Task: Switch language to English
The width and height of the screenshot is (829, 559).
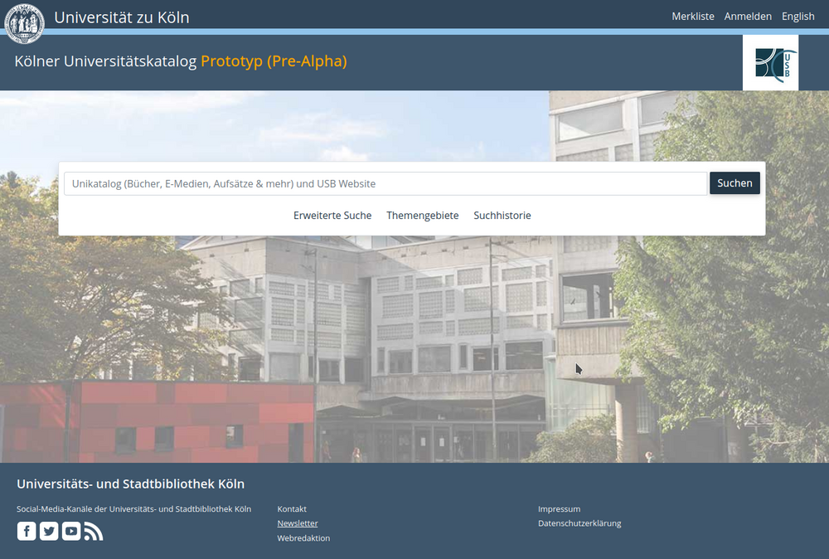Action: pyautogui.click(x=797, y=17)
